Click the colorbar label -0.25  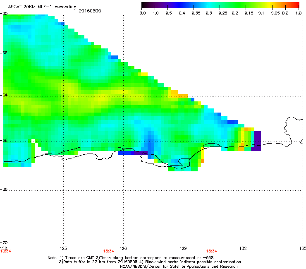pyautogui.click(x=222, y=13)
